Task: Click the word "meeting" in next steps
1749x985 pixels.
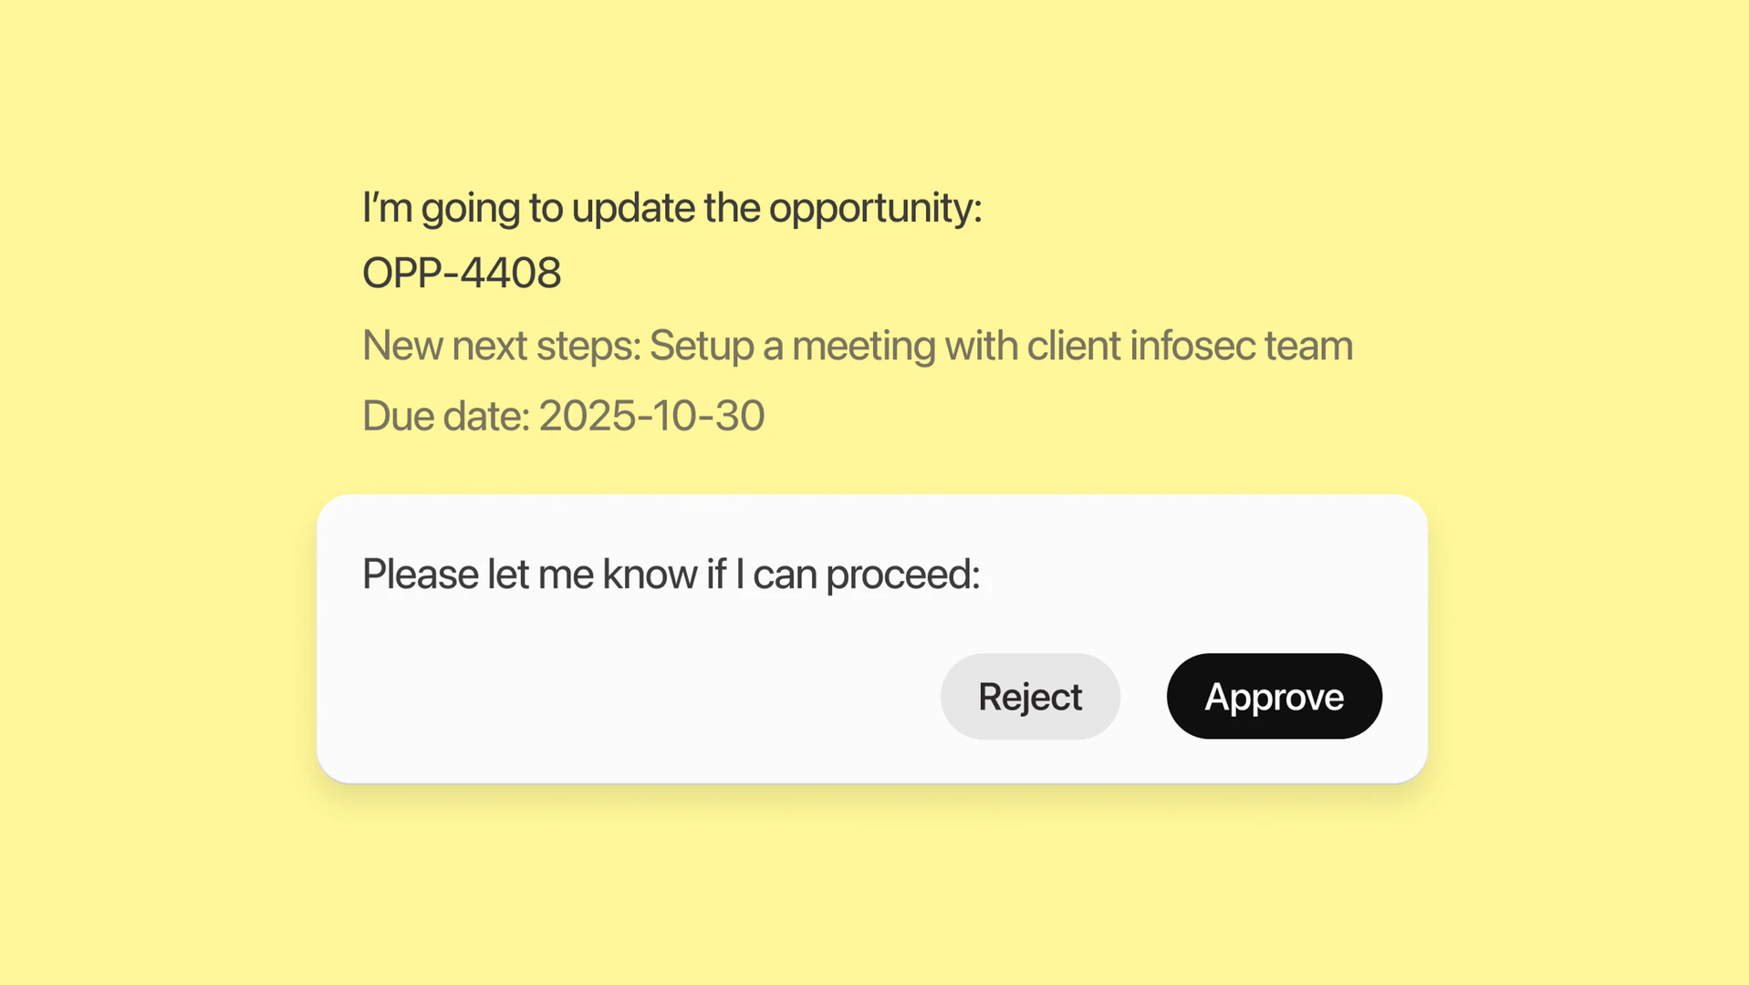Action: 863,346
